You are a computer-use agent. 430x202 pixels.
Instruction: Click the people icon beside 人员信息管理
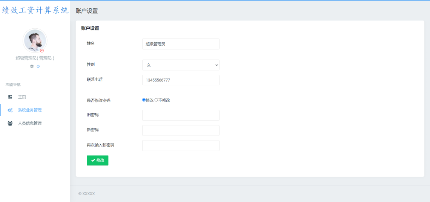pyautogui.click(x=10, y=123)
